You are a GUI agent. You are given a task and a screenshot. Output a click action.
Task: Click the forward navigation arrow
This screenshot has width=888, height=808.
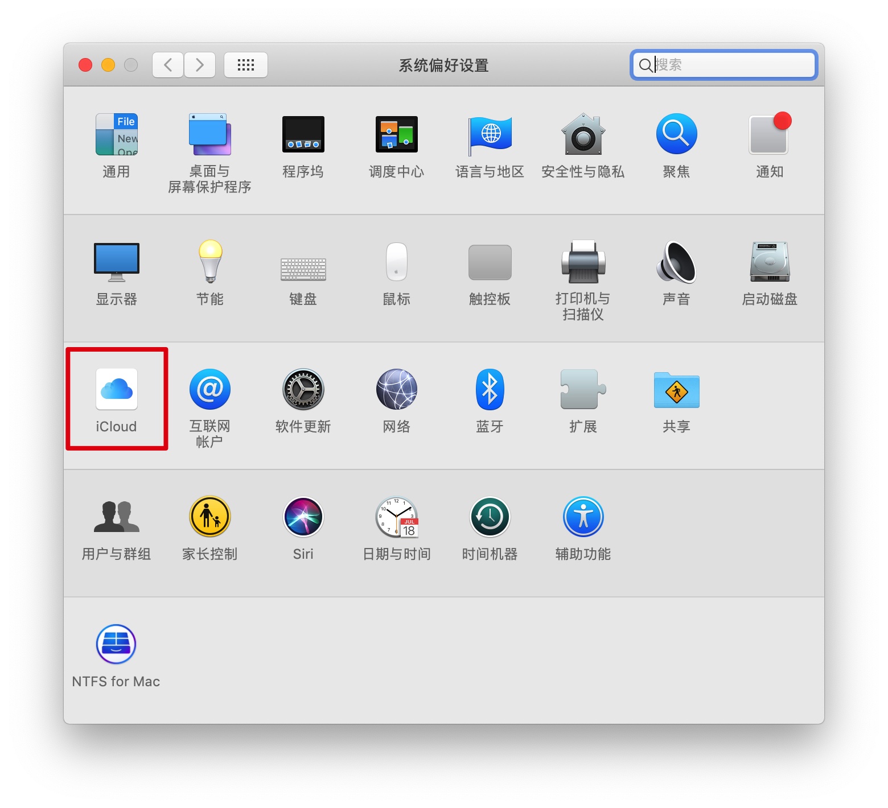[200, 65]
